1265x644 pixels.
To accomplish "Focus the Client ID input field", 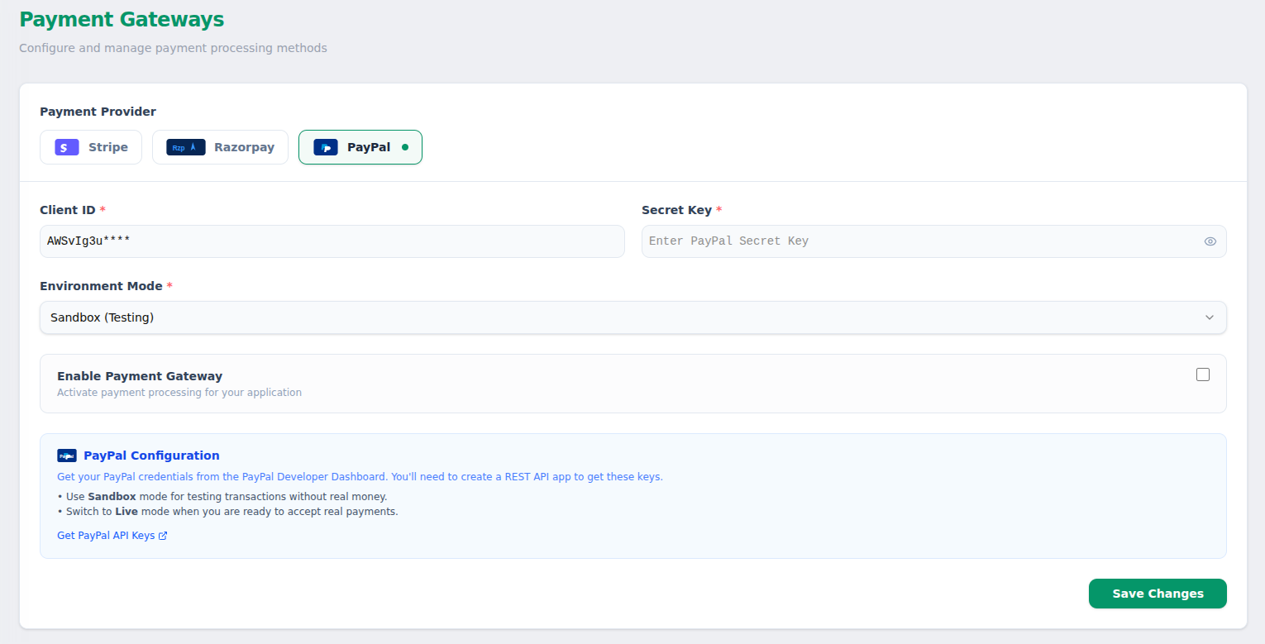I will pyautogui.click(x=332, y=241).
